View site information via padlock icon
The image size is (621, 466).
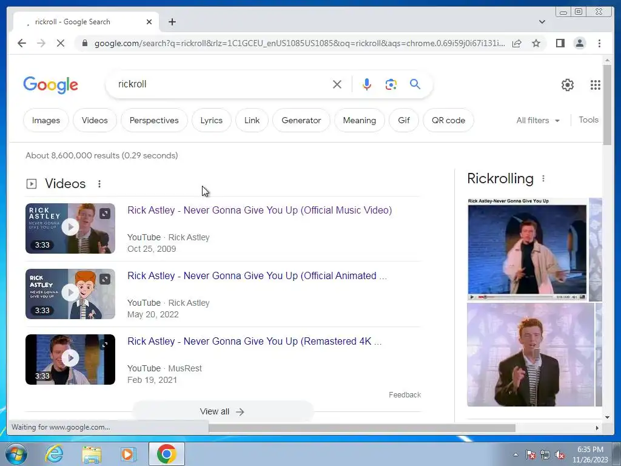tap(84, 43)
